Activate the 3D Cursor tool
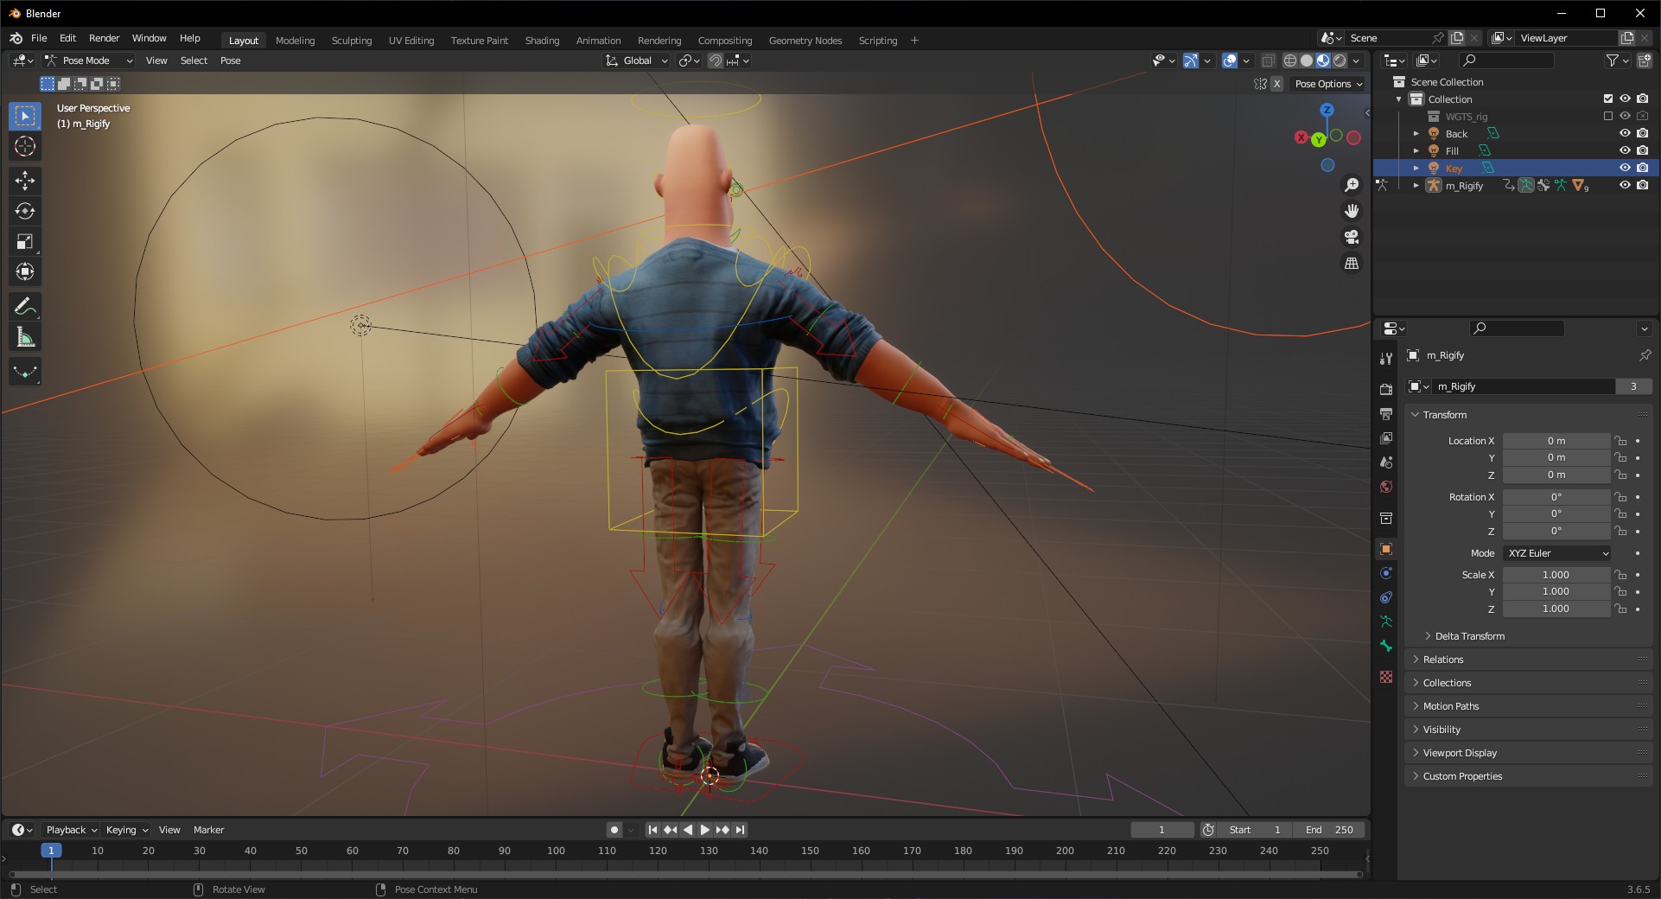This screenshot has width=1661, height=899. [25, 146]
